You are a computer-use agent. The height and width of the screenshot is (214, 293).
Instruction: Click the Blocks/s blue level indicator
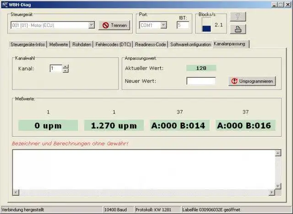[206, 28]
